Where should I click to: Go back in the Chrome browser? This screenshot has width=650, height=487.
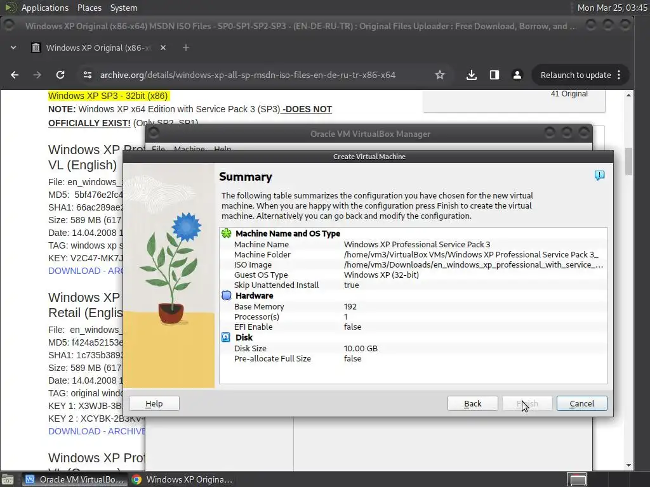15,75
